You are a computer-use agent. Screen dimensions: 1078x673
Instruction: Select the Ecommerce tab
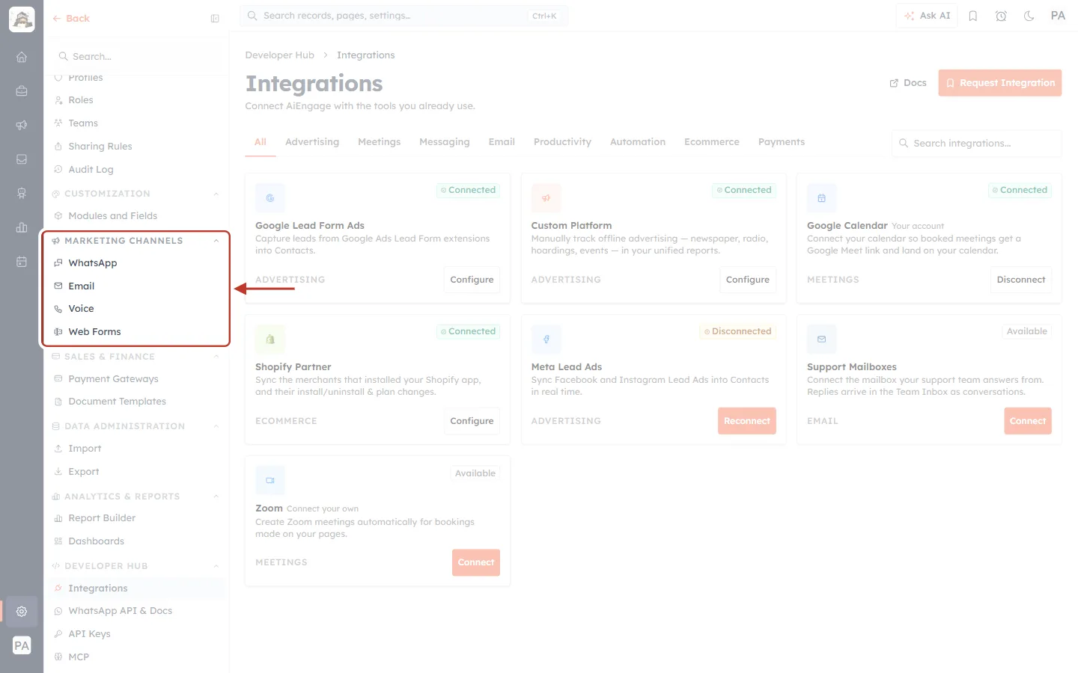point(712,142)
